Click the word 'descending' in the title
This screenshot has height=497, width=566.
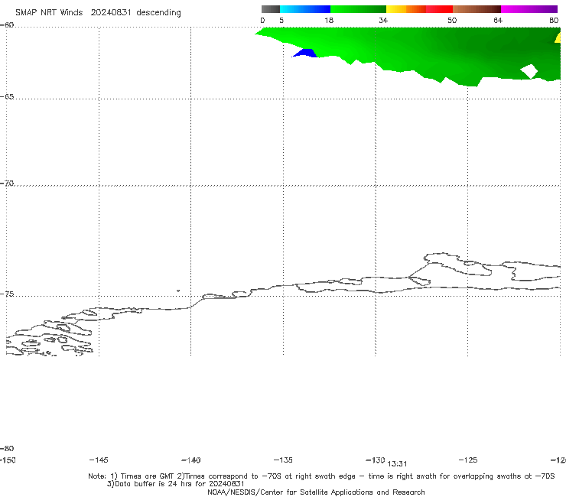[159, 13]
